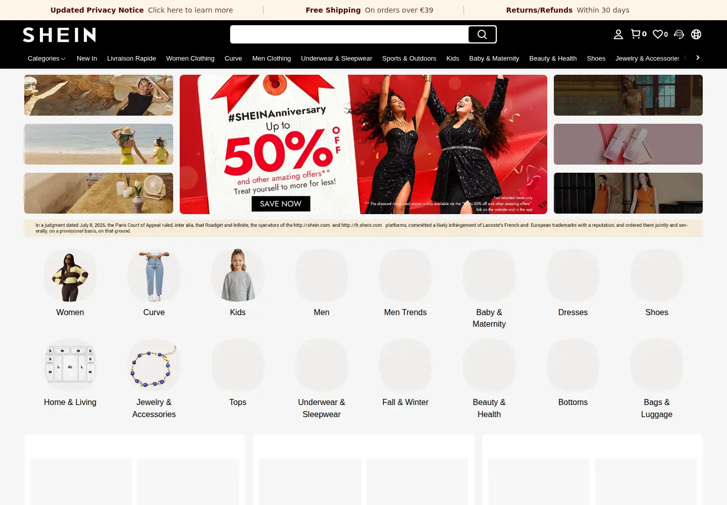Open the Beauty & Health nav item
The image size is (727, 505).
553,59
